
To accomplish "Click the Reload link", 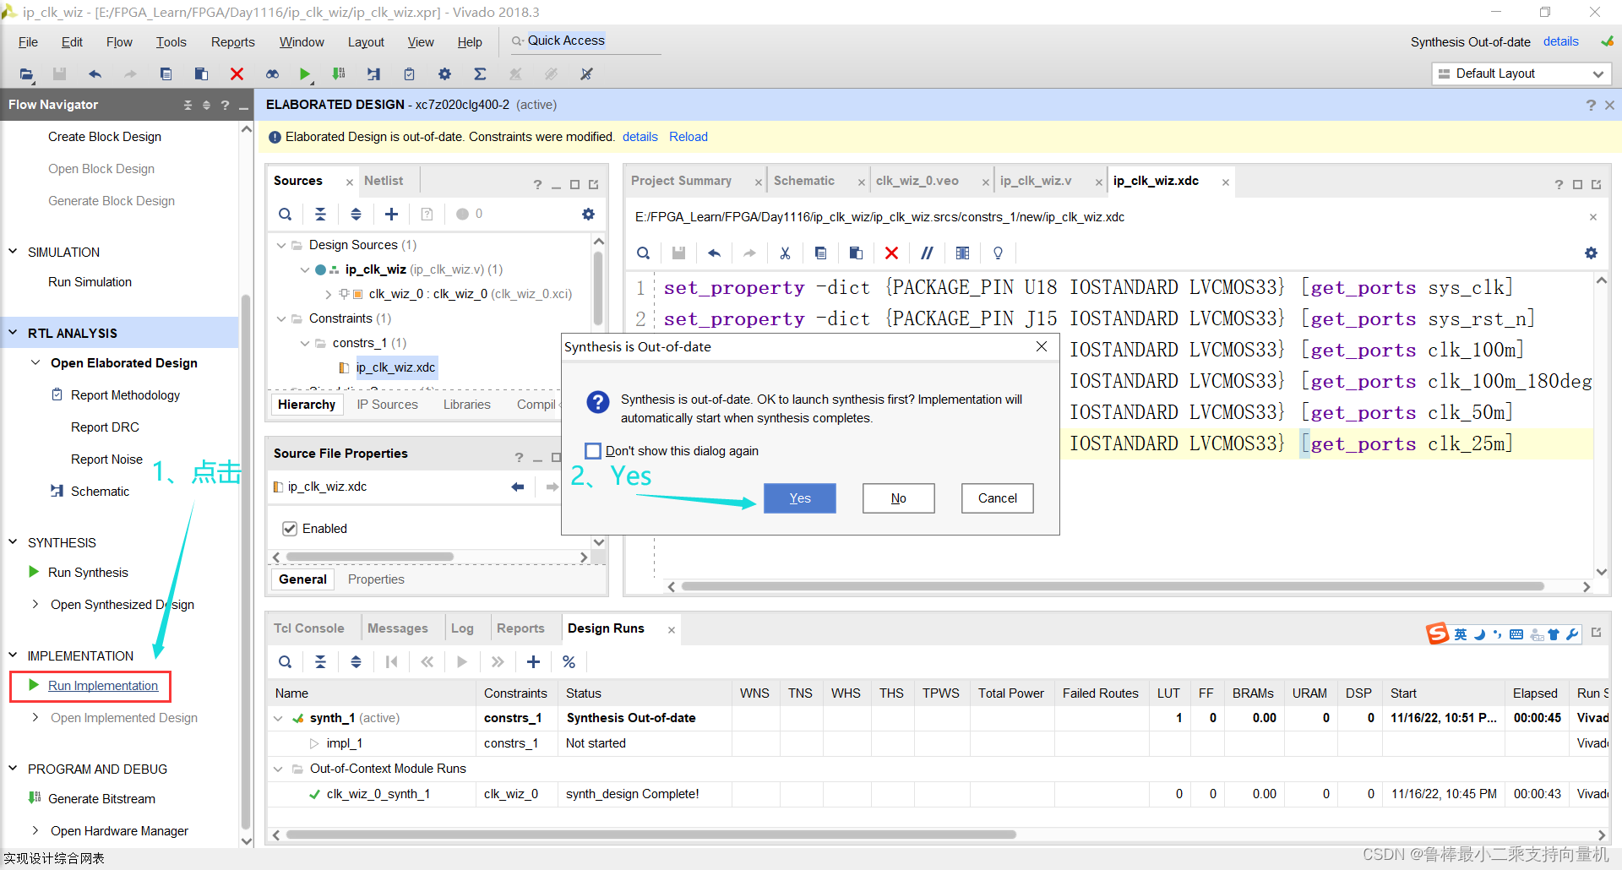I will coord(688,137).
